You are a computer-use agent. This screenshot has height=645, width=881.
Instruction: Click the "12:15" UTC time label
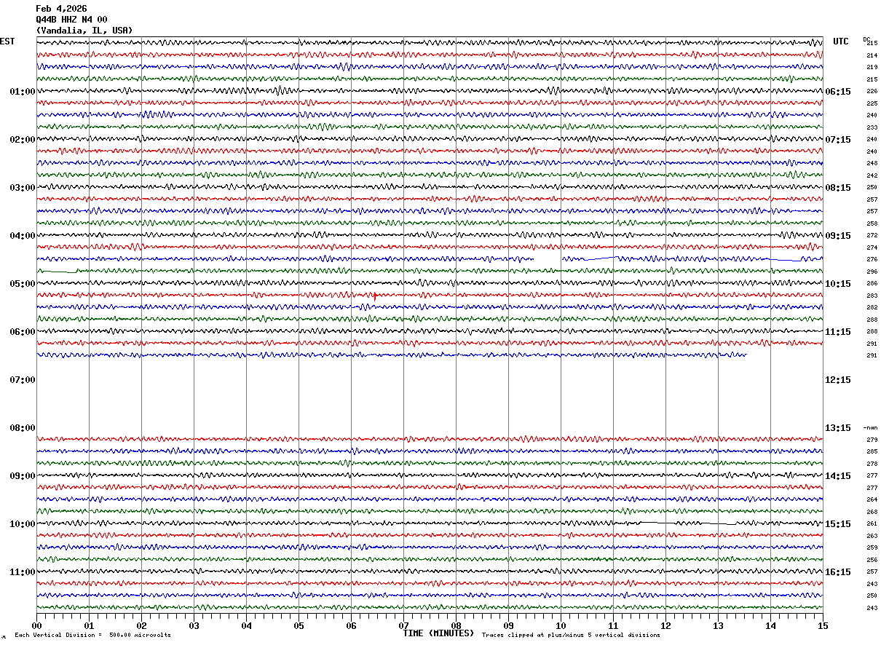tap(838, 380)
